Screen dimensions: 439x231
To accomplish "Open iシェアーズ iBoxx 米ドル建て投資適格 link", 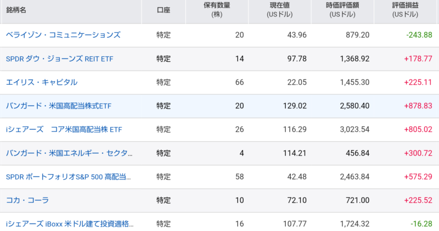I will [x=70, y=224].
